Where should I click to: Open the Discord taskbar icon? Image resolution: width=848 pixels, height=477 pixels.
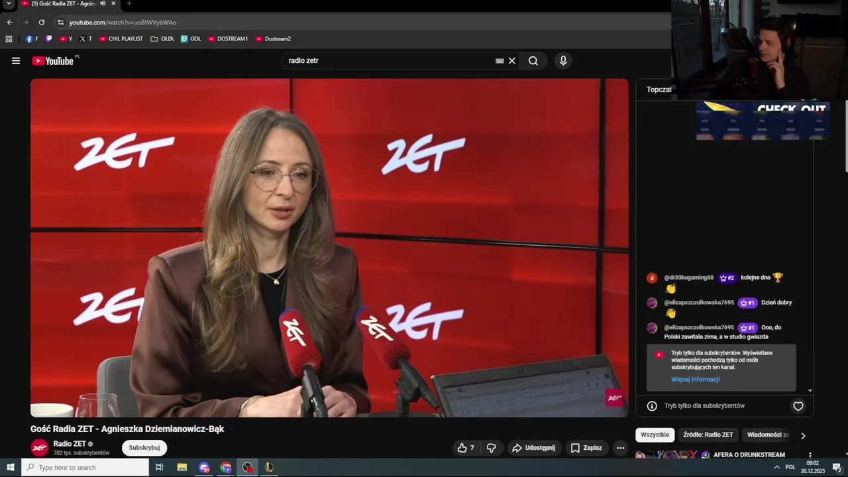(204, 467)
